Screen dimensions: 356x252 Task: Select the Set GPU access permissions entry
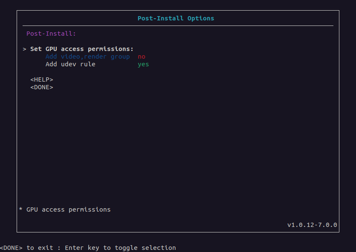point(82,49)
